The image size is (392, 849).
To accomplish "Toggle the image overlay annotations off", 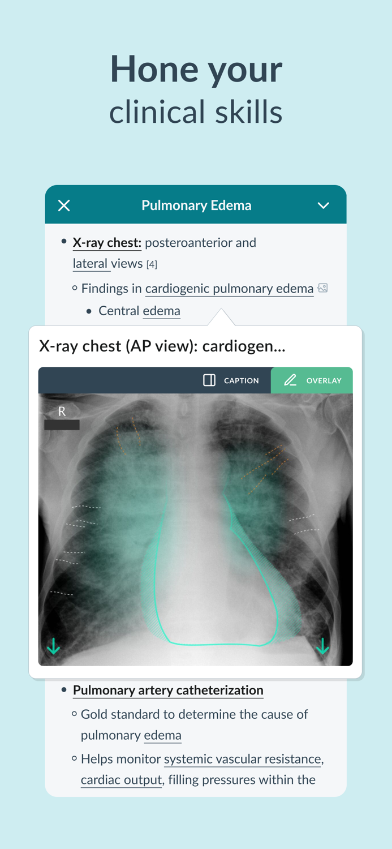I will [312, 380].
